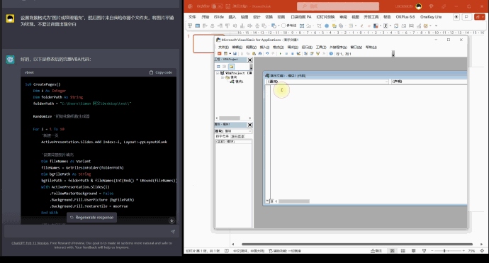Open Insert UserForm dropdown arrow in VBA toolbar
The height and width of the screenshot is (263, 489).
click(230, 54)
